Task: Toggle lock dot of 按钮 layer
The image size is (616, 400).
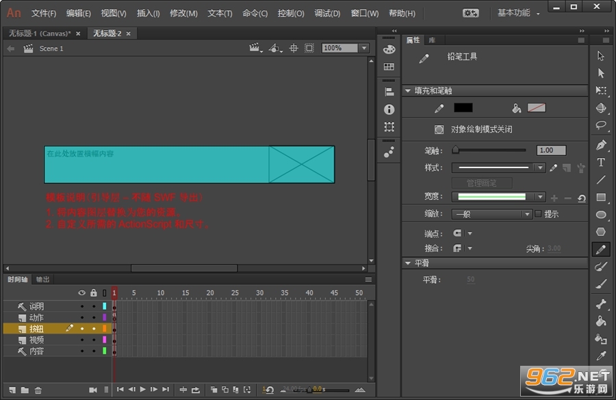Action: (94, 329)
